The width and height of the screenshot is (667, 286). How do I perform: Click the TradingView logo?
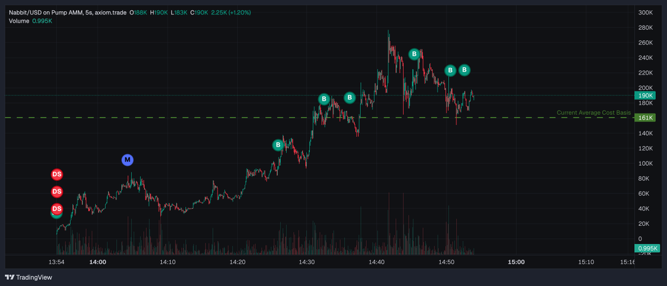tap(28, 277)
